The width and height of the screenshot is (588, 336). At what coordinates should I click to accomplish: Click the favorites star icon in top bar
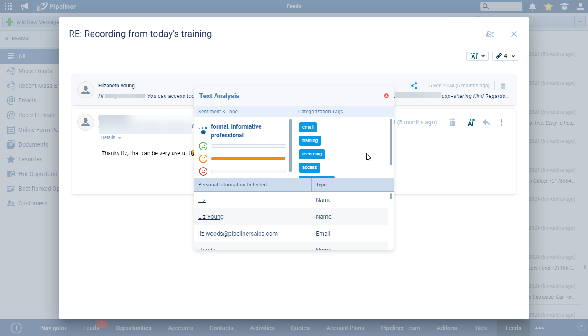549,6
